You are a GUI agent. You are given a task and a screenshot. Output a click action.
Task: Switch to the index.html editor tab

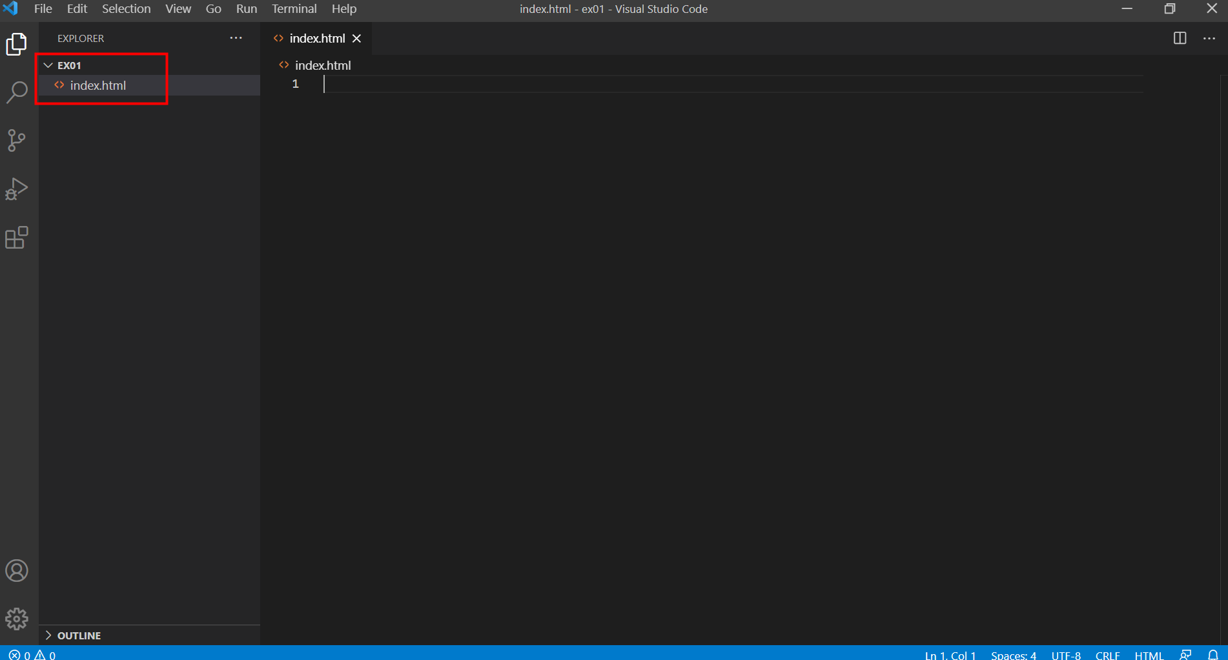[316, 38]
